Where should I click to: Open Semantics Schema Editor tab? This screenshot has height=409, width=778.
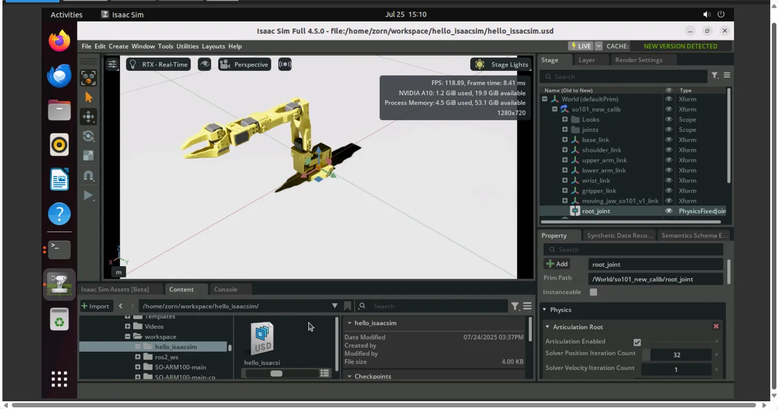[694, 235]
